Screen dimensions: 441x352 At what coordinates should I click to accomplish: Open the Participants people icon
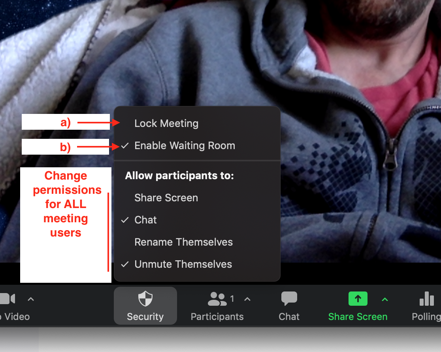point(217,299)
